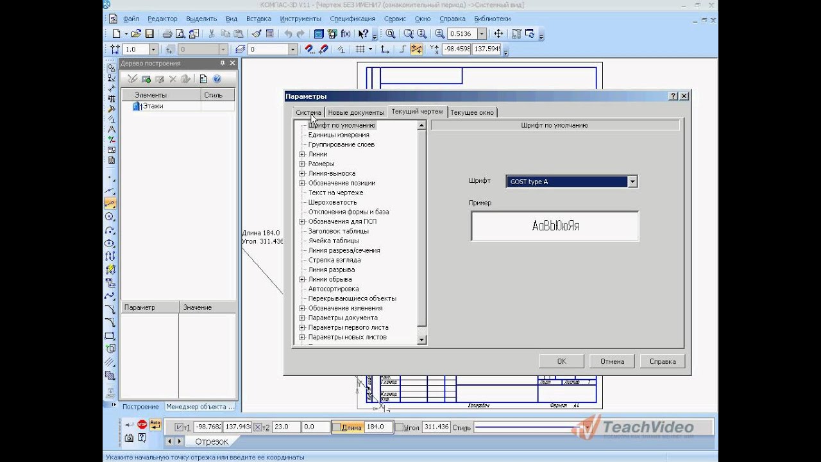This screenshot has height=462, width=821.
Task: Expand the Обозначения для ПСП tree node
Action: point(302,221)
